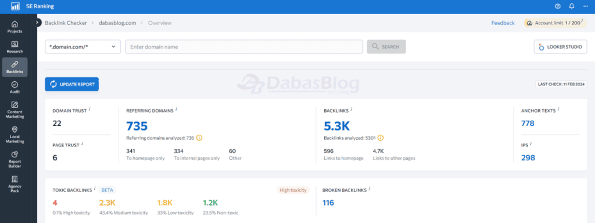
Task: Click 4.7K Links to other pages count
Action: (379, 151)
